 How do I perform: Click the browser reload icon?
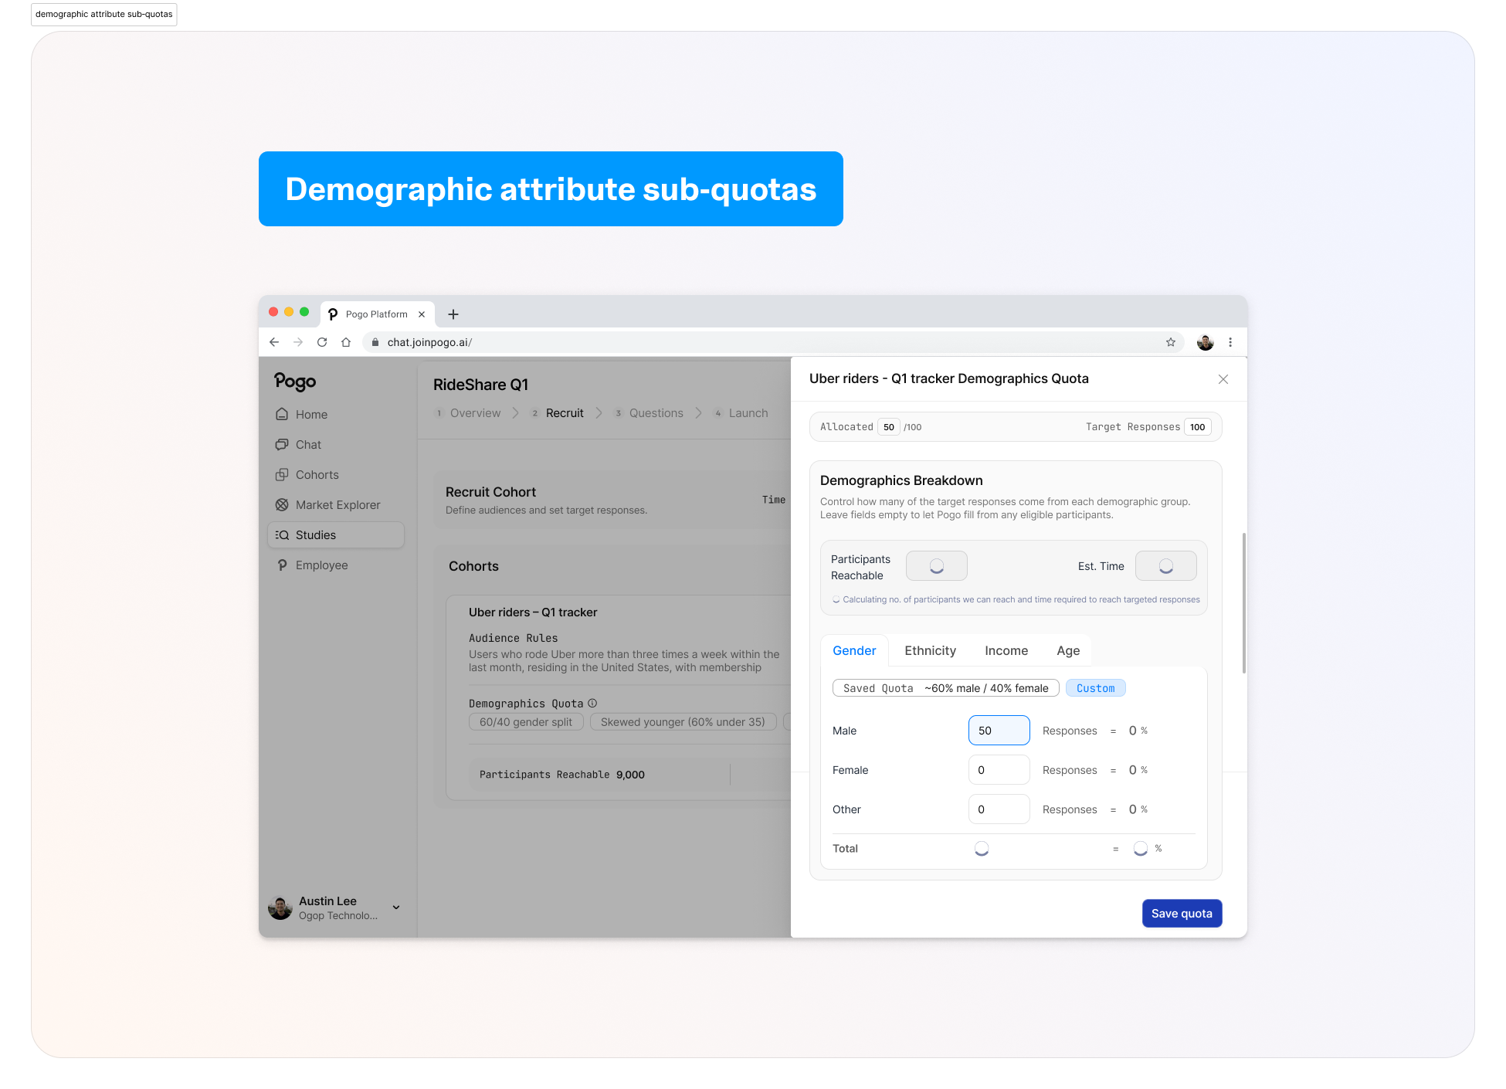click(x=322, y=342)
